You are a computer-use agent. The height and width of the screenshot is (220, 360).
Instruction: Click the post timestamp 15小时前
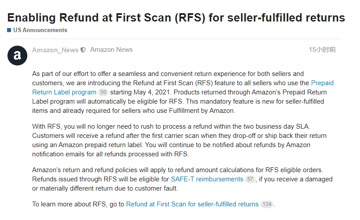[x=322, y=50]
